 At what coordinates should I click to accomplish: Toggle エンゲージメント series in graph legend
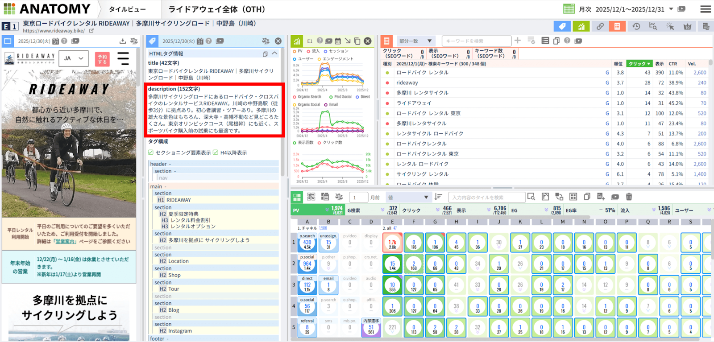[335, 59]
